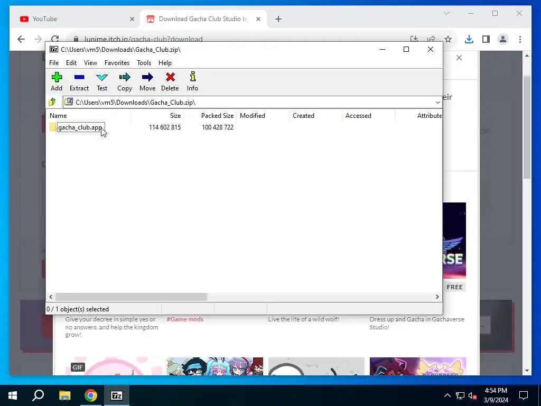Screen dimensions: 541x406
Task: Open the Tools menu
Action: pos(144,63)
